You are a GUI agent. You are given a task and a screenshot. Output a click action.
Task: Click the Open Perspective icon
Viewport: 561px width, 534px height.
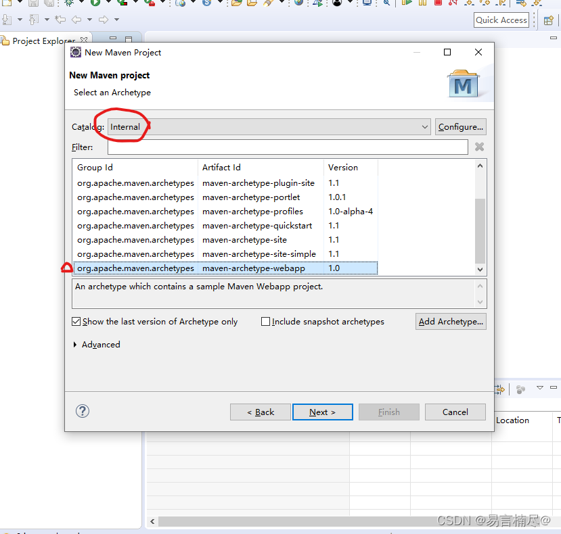click(x=548, y=20)
